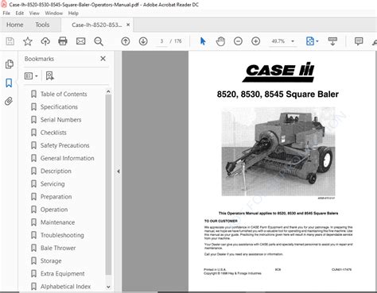The height and width of the screenshot is (293, 377).
Task: Go to Checklists bookmark
Action: pos(53,133)
